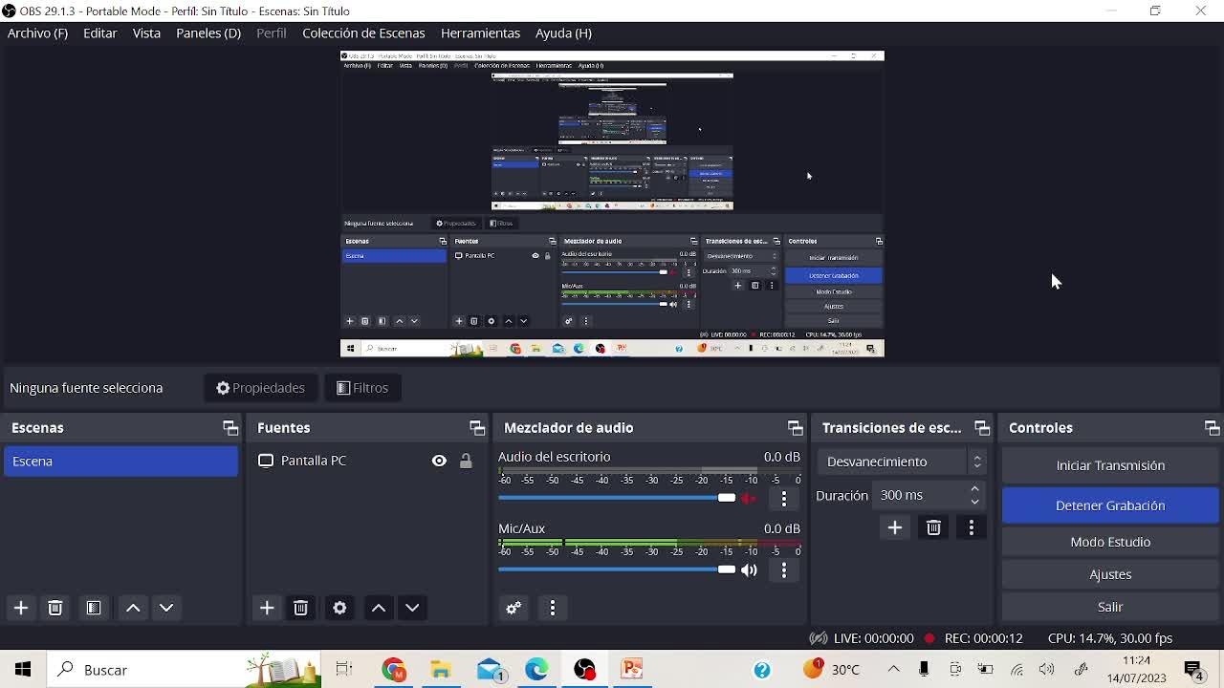Undock the Controles panel

1213,428
